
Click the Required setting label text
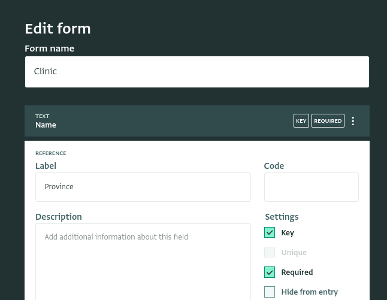click(297, 272)
